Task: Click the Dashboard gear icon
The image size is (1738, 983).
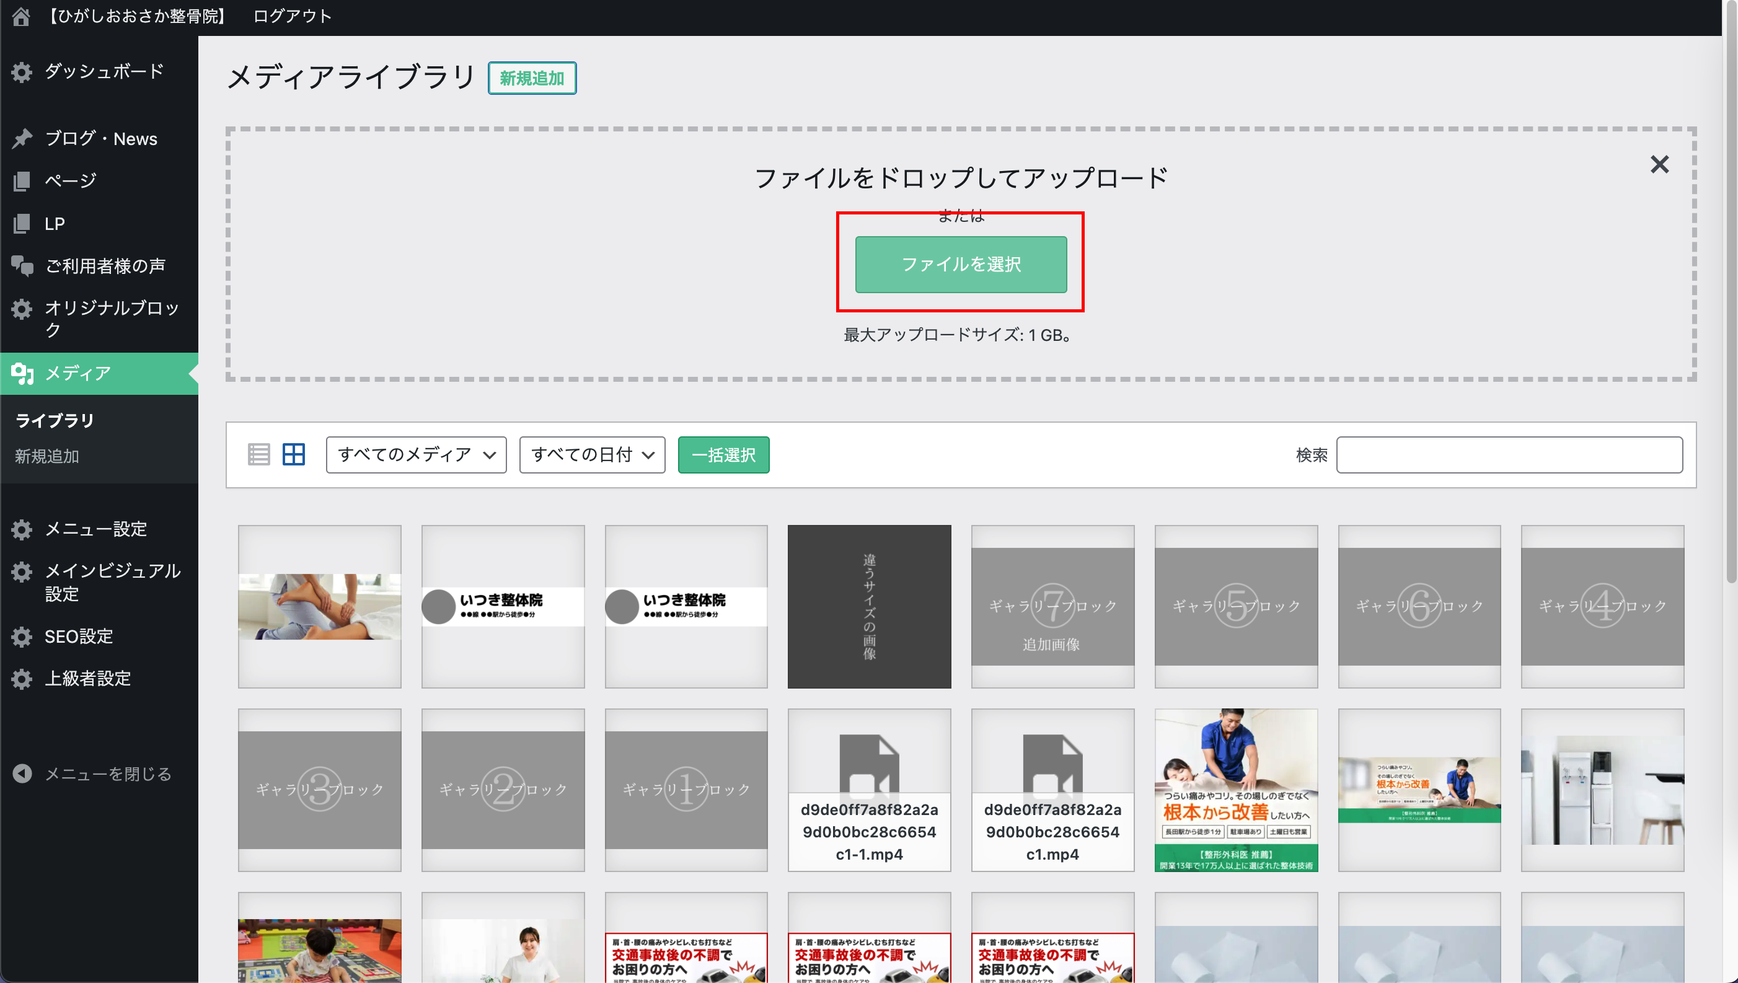Action: pyautogui.click(x=22, y=71)
